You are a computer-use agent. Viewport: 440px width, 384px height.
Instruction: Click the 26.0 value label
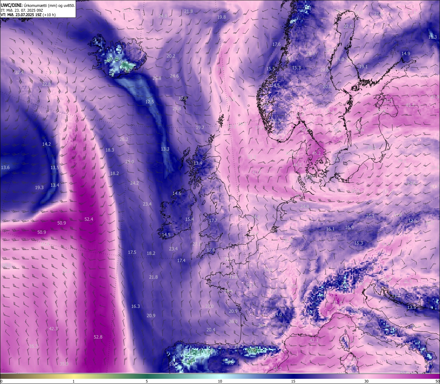pyautogui.click(x=233, y=321)
